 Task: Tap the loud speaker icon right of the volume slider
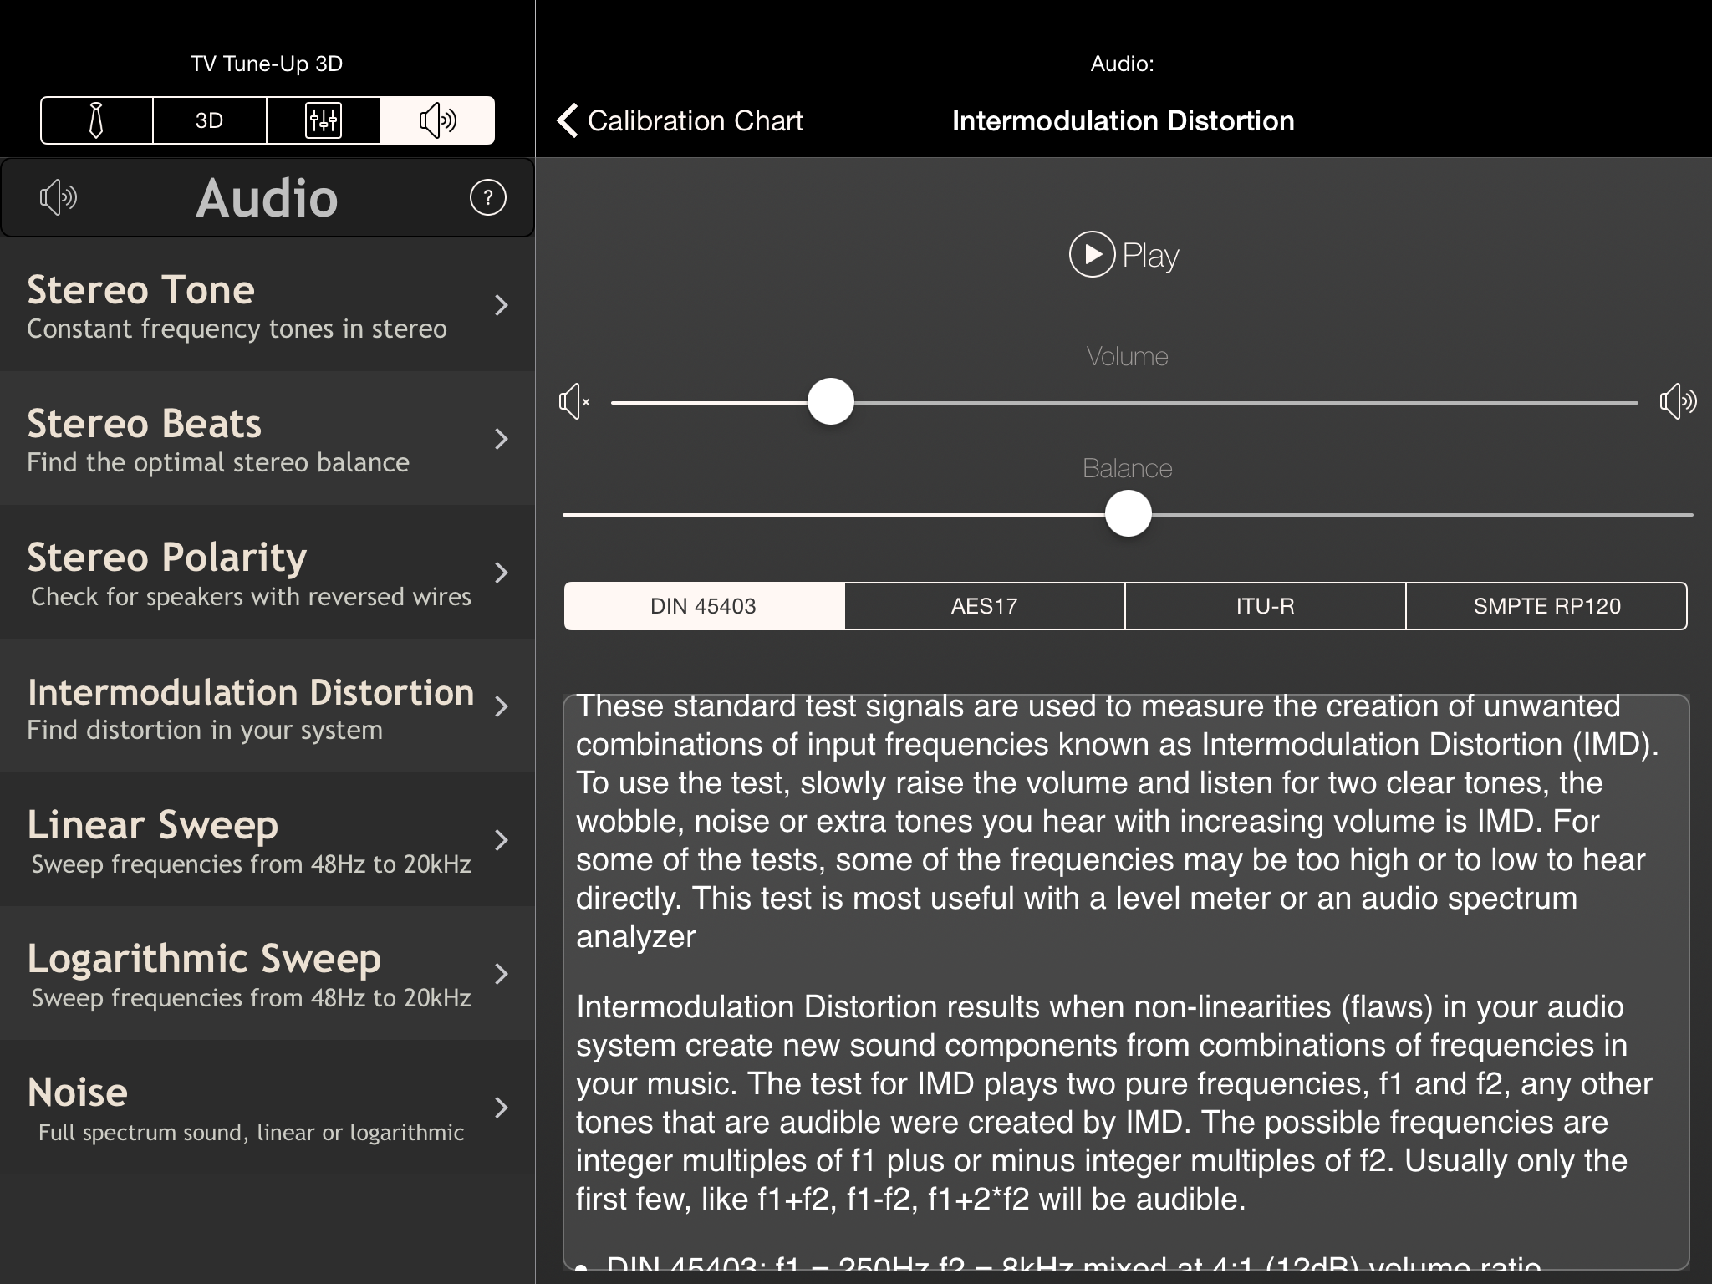1677,402
